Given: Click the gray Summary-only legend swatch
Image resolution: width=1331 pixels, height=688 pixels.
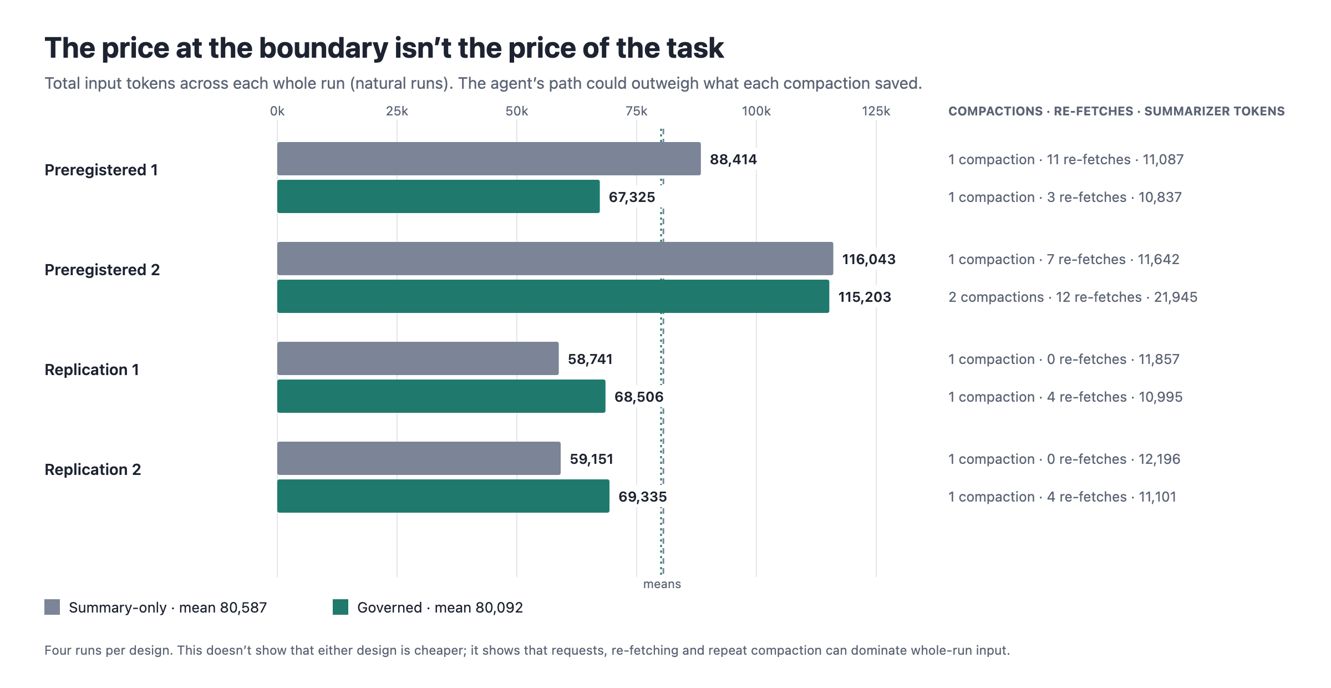Looking at the screenshot, I should pos(52,607).
